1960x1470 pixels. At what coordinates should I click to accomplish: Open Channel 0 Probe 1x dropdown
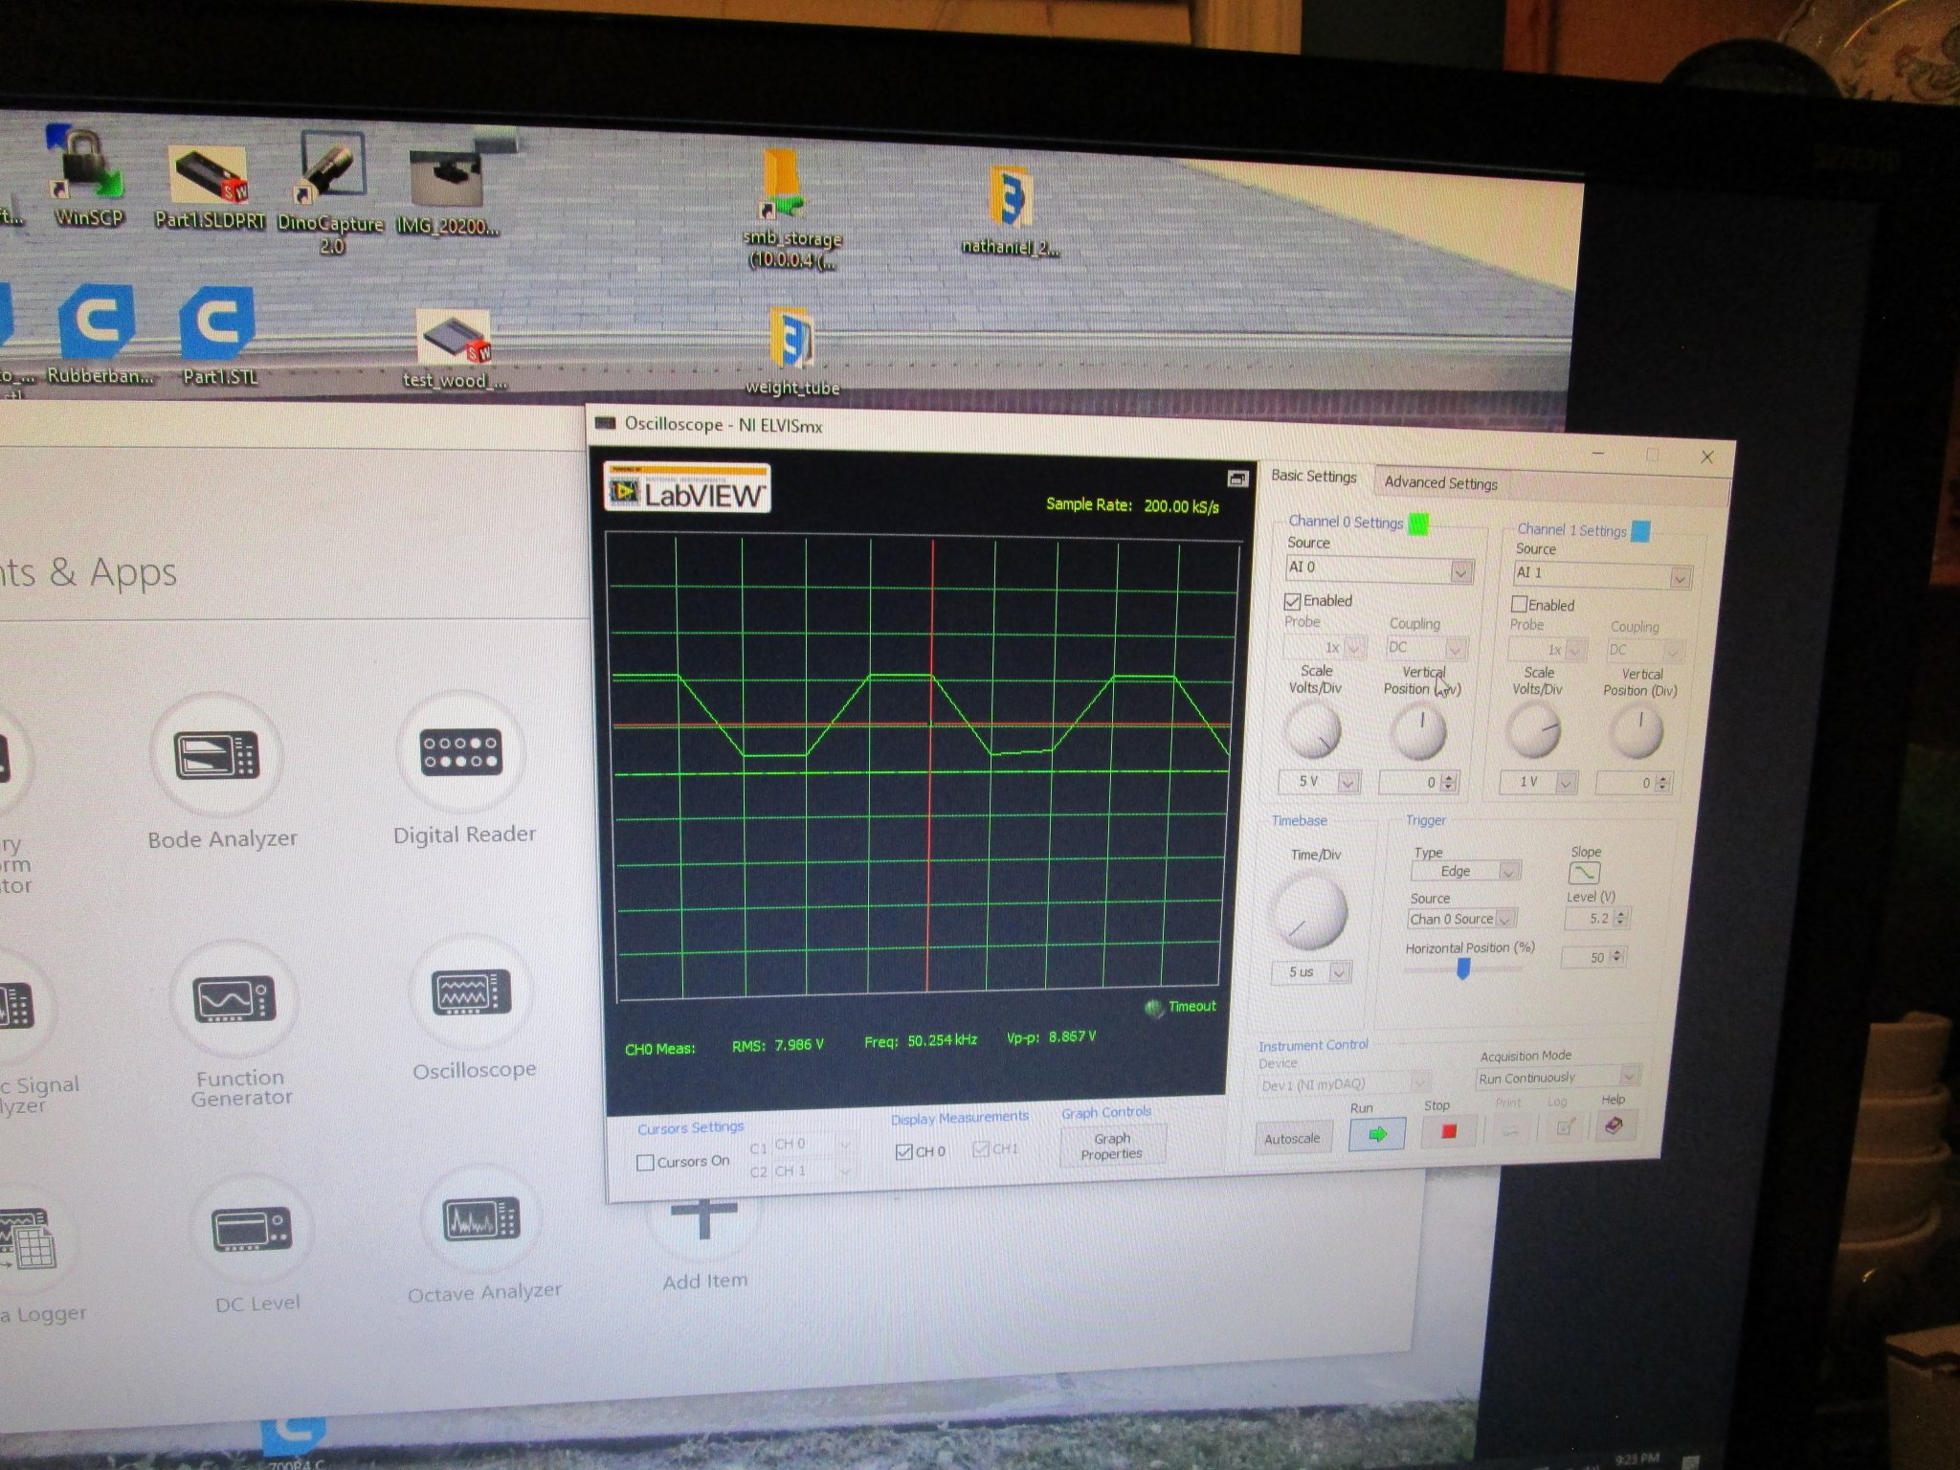tap(1324, 648)
